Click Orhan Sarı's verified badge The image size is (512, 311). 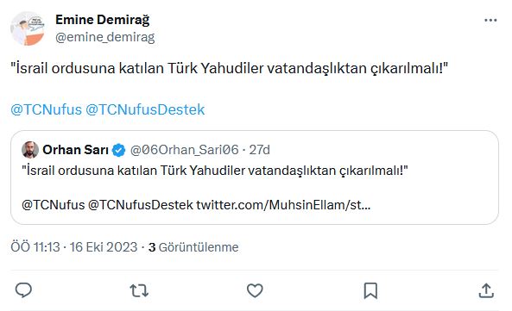118,150
